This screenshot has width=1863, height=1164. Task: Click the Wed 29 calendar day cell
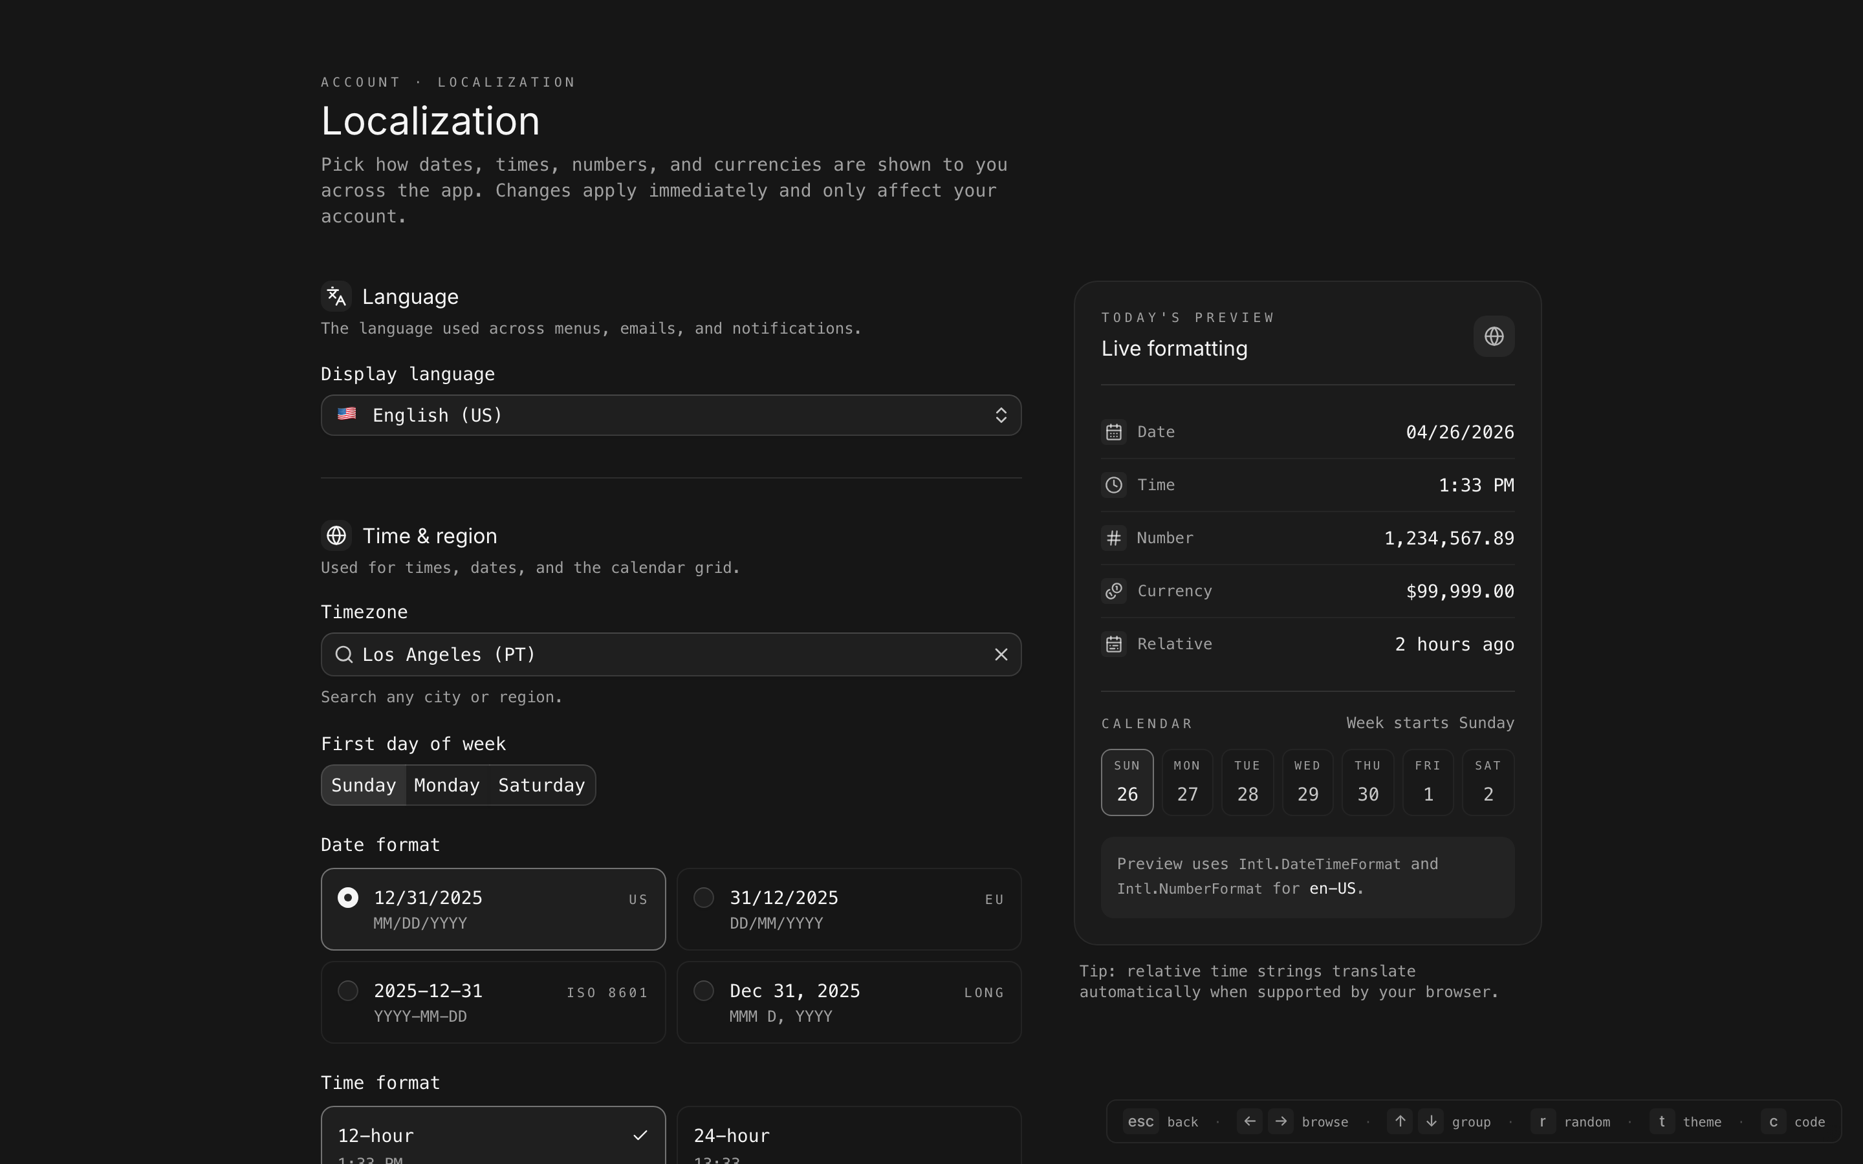click(1307, 782)
